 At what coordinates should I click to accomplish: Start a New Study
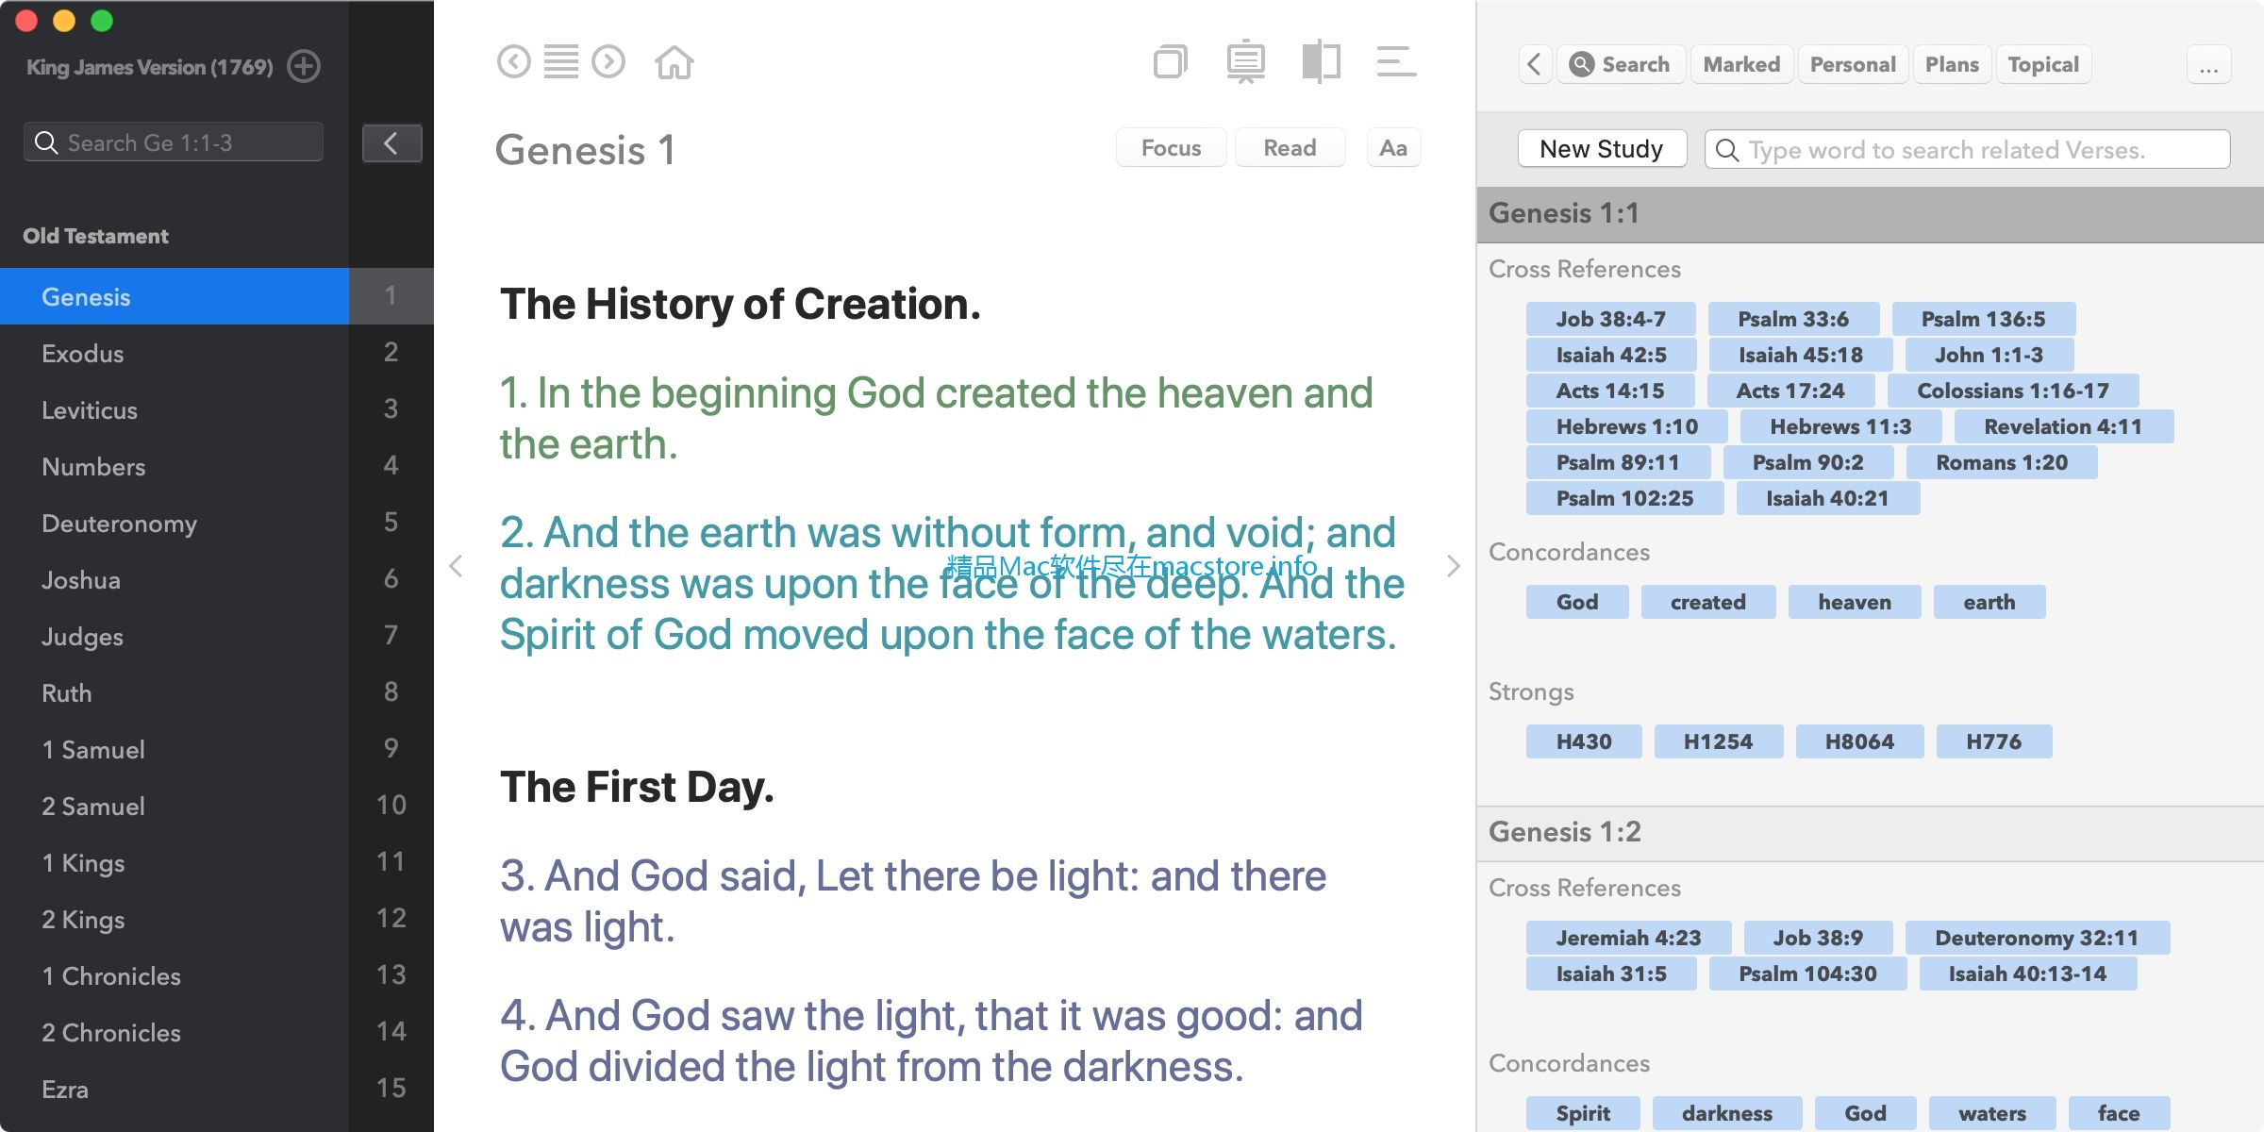[x=1602, y=149]
